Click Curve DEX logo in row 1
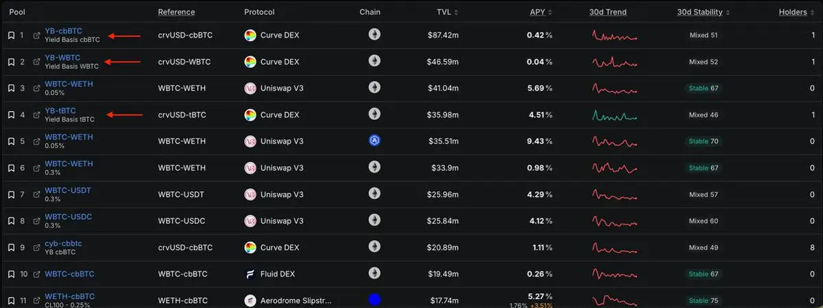823x308 pixels. point(251,35)
